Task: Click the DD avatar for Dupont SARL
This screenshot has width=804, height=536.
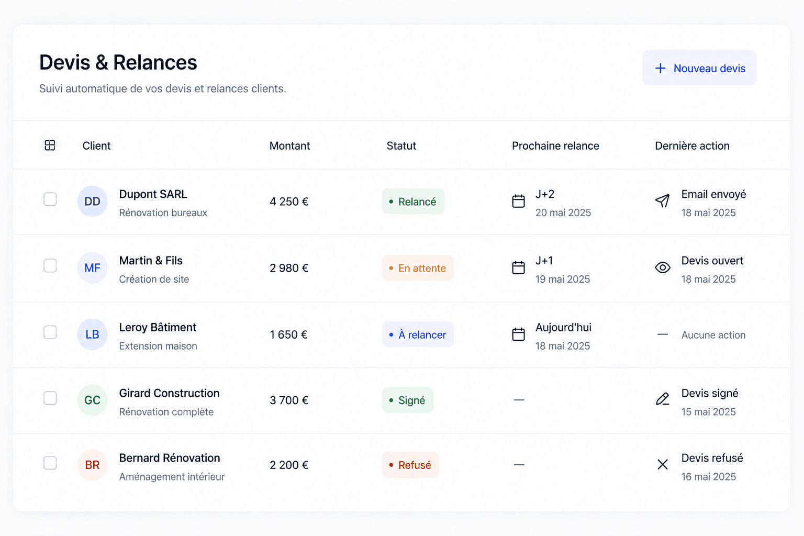Action: (92, 202)
